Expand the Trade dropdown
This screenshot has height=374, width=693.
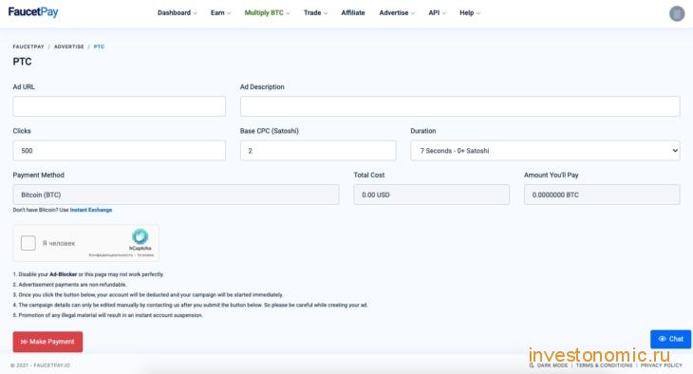coord(315,13)
